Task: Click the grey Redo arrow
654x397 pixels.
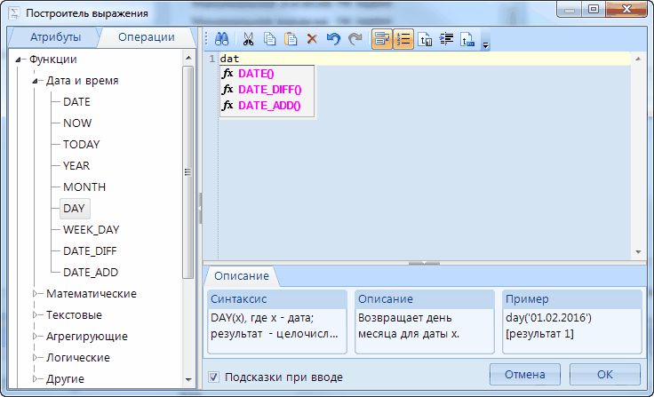Action: pyautogui.click(x=355, y=38)
